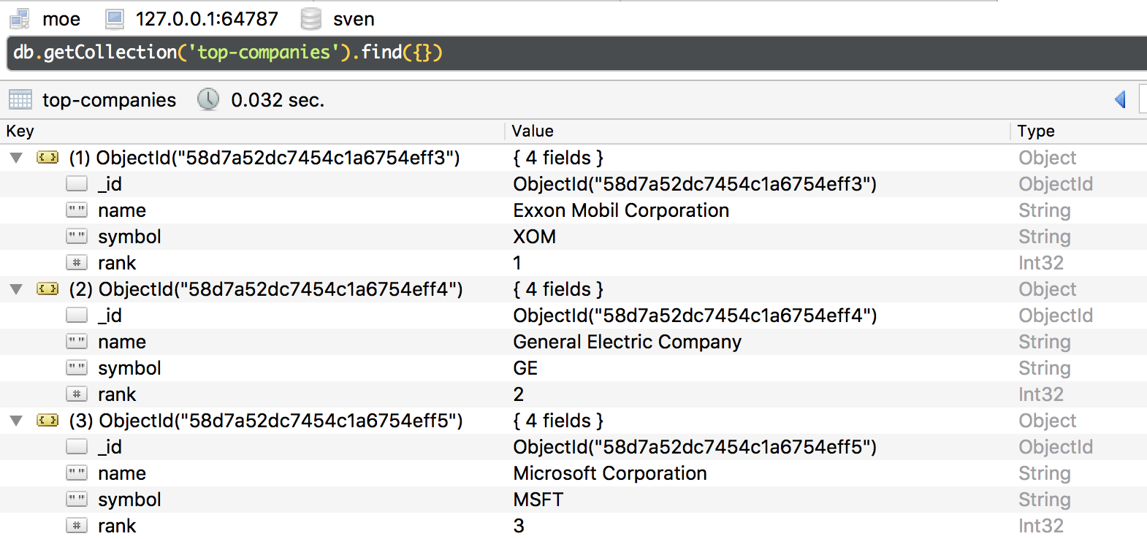Screen dimensions: 1147x539
Task: Click the blue previous page arrow
Action: pyautogui.click(x=1120, y=99)
